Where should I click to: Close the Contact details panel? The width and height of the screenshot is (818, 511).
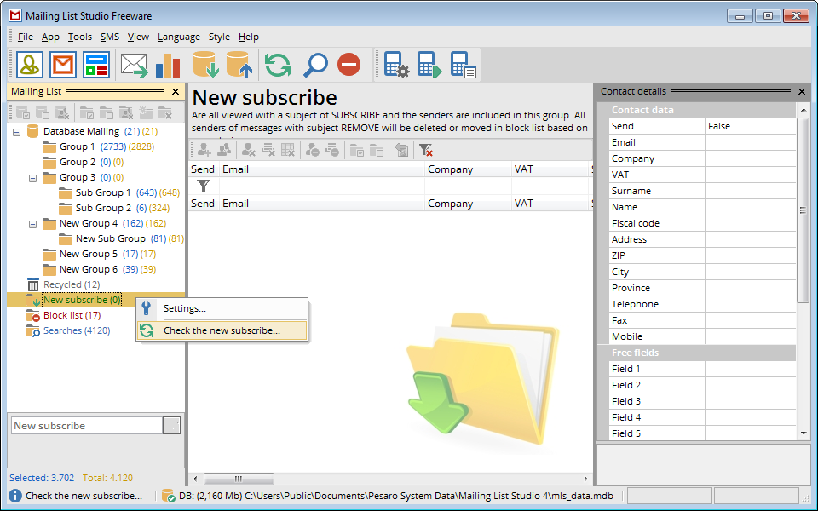pyautogui.click(x=801, y=91)
